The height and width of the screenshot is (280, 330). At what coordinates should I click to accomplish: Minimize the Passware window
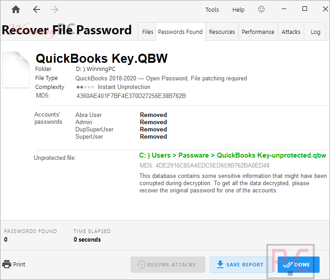(x=284, y=9)
